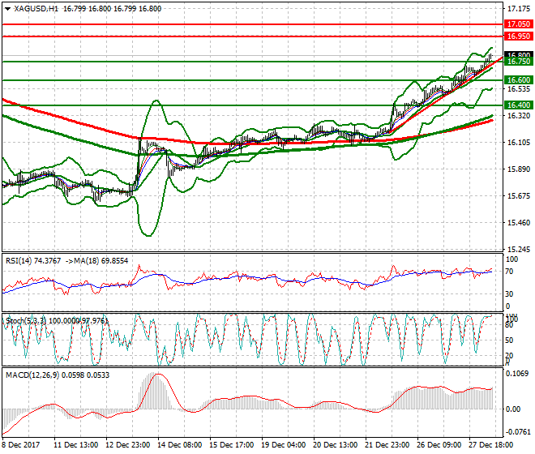Viewport: 535px width, 454px height.
Task: Click the RSI scale level 70
Action: tap(509, 272)
